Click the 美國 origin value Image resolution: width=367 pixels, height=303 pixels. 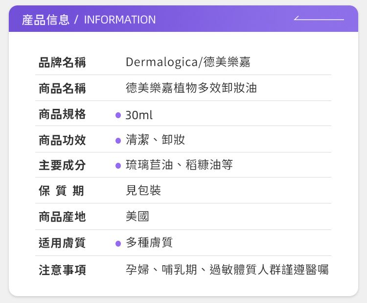(x=137, y=216)
